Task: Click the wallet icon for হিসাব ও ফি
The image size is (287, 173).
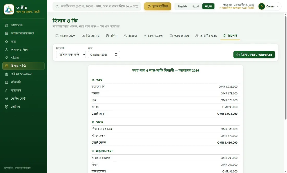Action: [7, 66]
